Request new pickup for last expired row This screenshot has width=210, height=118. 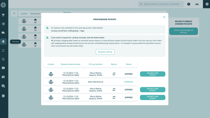pyautogui.click(x=153, y=98)
